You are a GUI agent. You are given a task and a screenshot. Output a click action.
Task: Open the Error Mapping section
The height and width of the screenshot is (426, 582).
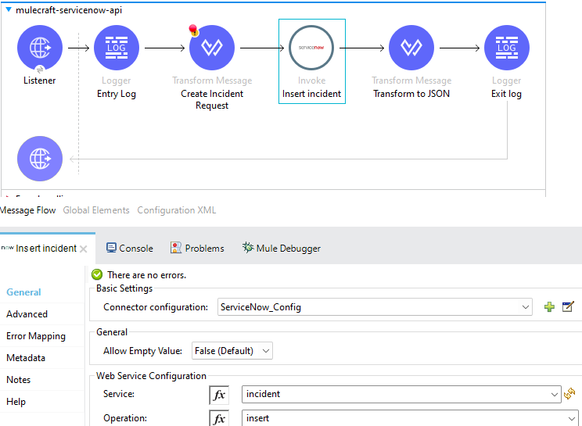point(35,336)
